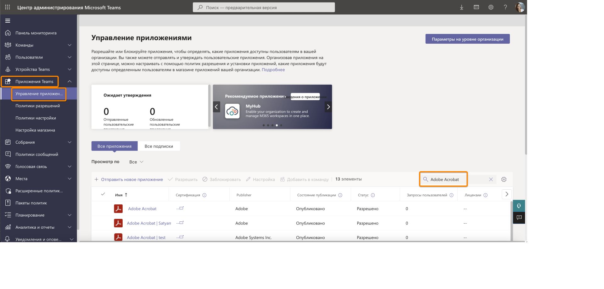Click the Adobe Acrobat | Satyan app icon
Image resolution: width=604 pixels, height=289 pixels.
(118, 223)
